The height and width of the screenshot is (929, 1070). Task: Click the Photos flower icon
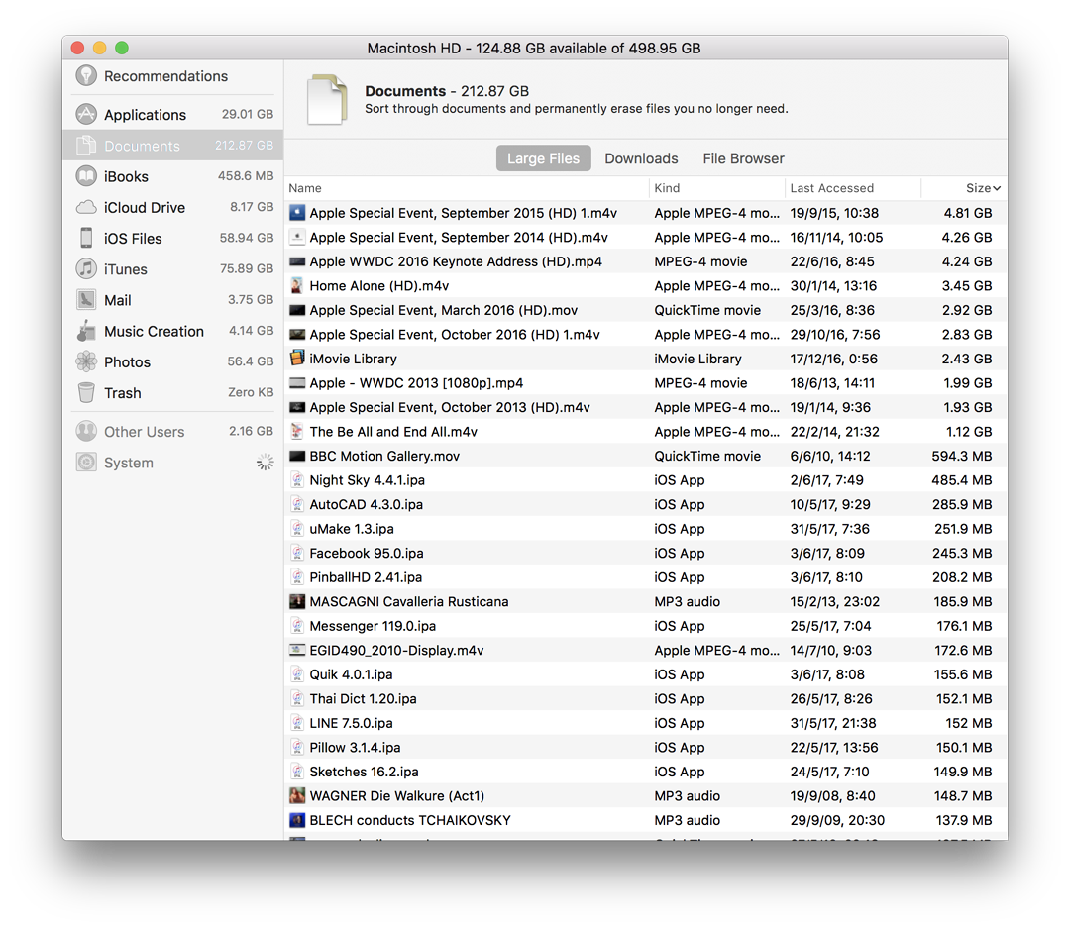(x=86, y=361)
